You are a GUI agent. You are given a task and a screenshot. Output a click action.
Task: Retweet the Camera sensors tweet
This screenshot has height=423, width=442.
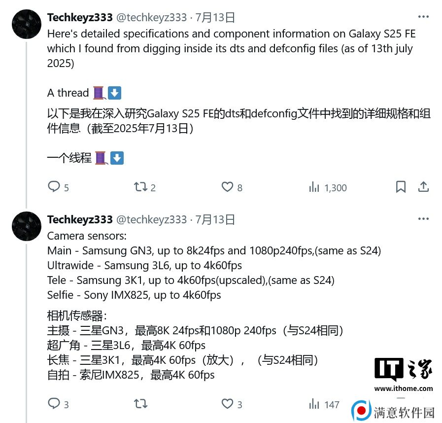click(140, 404)
